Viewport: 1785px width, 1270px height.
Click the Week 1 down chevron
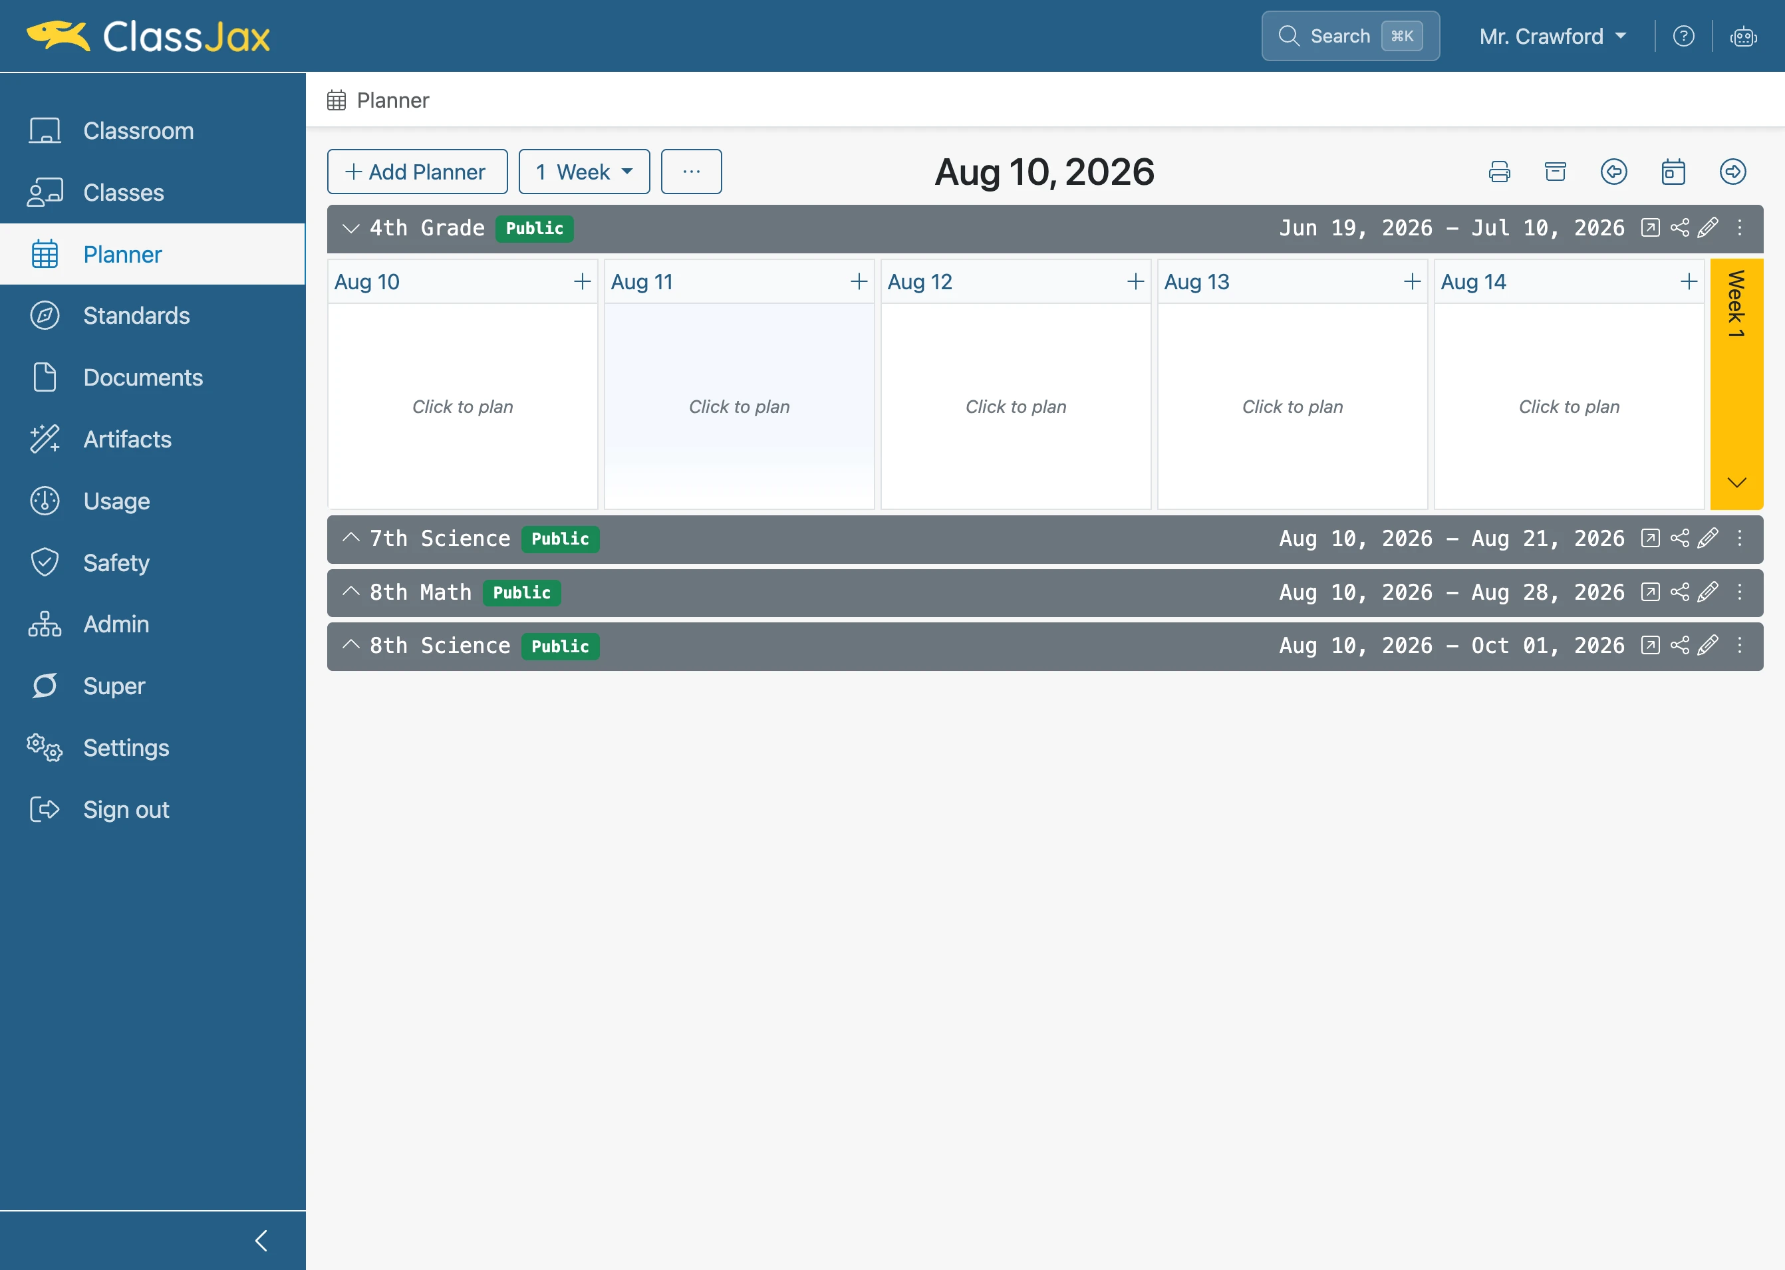click(x=1736, y=483)
